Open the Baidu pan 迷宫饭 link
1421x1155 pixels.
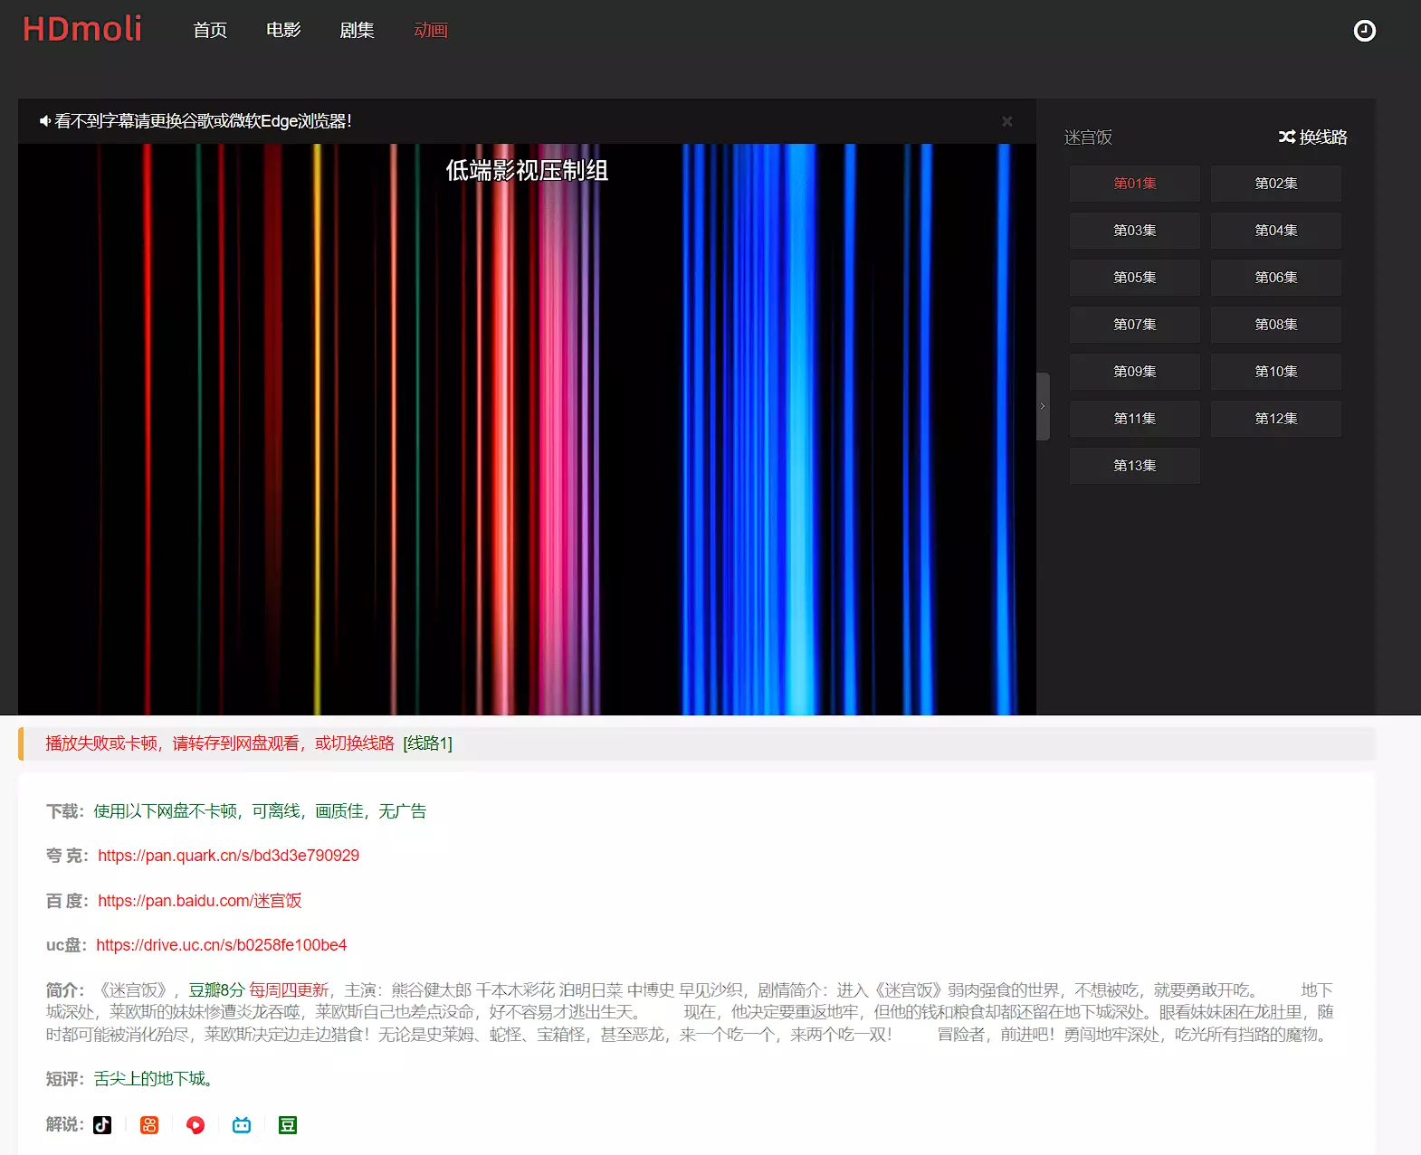tap(199, 901)
